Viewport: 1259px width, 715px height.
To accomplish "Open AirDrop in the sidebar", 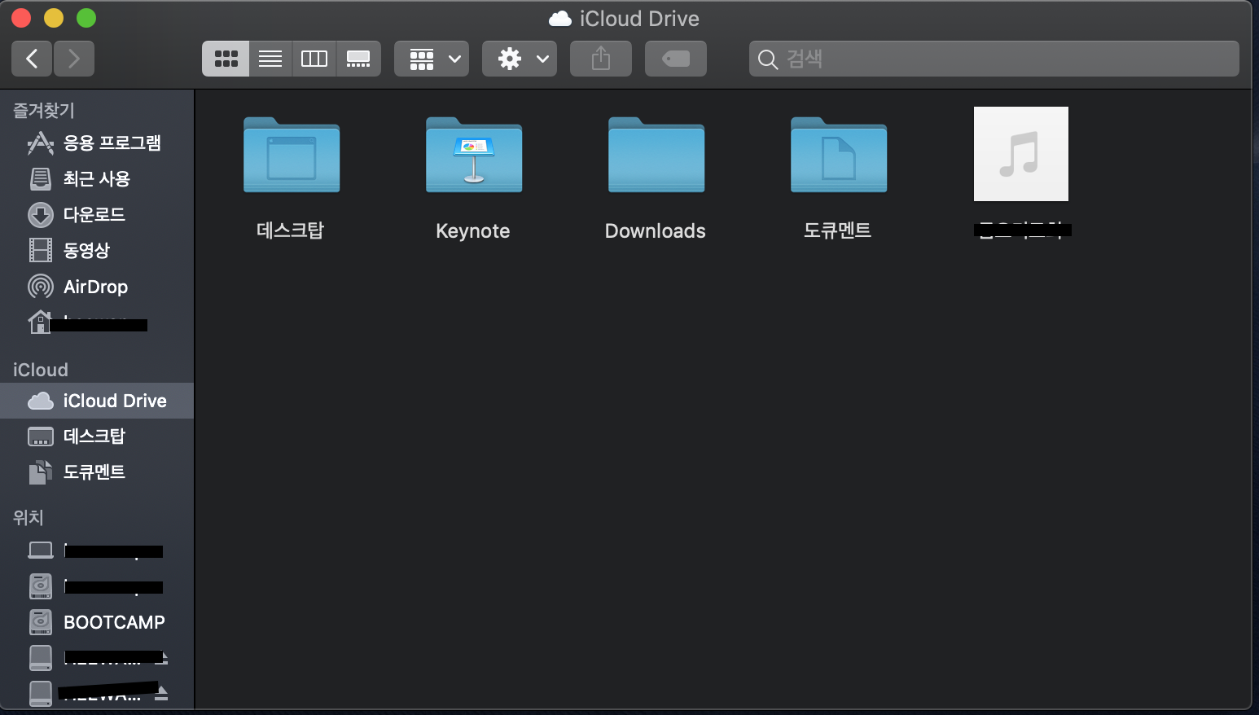I will (x=95, y=287).
